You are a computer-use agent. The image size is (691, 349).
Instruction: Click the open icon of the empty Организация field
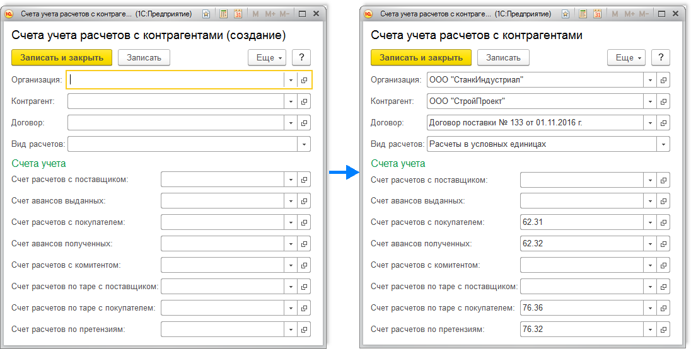point(304,80)
